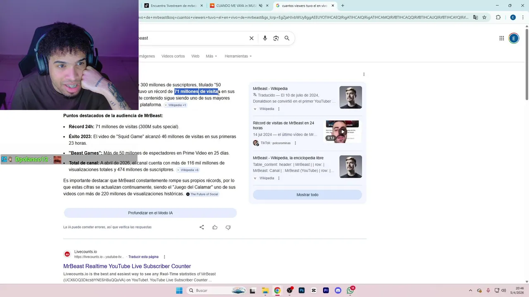Unmute the CUANDO ME VAYA tab audio
Image resolution: width=529 pixels, height=297 pixels.
coord(261,6)
